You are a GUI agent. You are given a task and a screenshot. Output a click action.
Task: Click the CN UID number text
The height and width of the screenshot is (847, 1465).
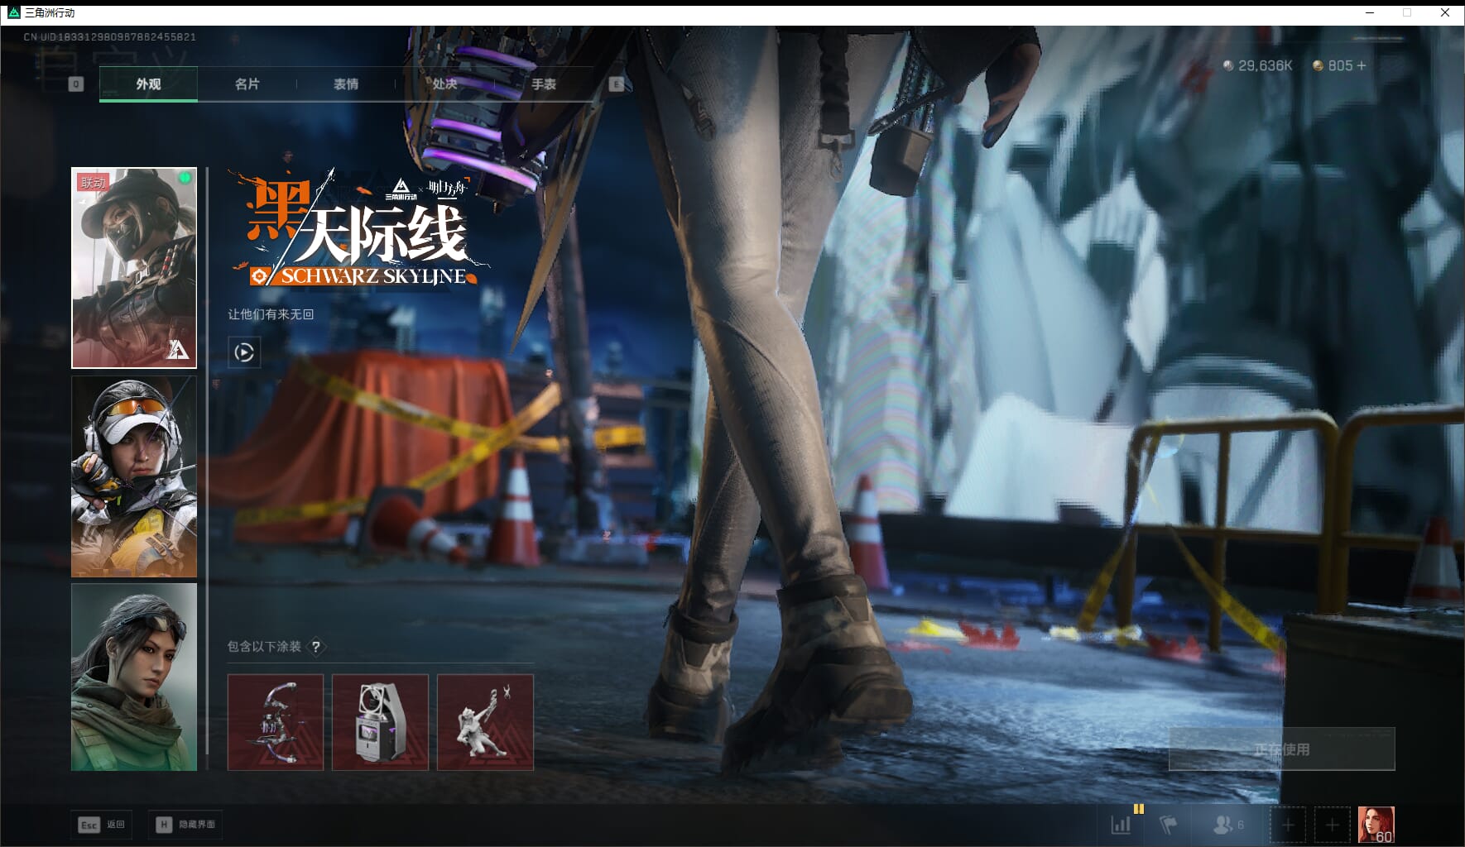click(110, 37)
